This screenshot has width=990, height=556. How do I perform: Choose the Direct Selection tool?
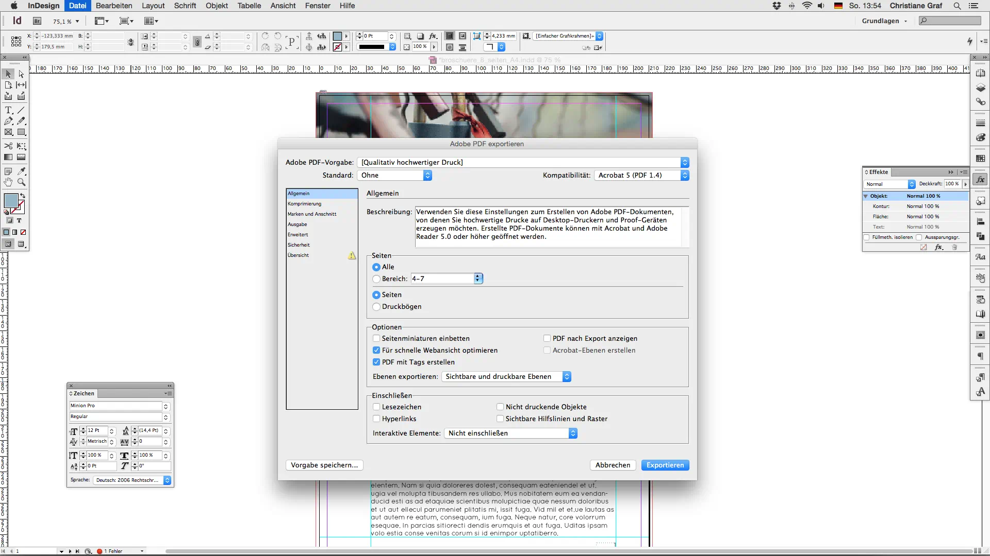click(x=21, y=74)
